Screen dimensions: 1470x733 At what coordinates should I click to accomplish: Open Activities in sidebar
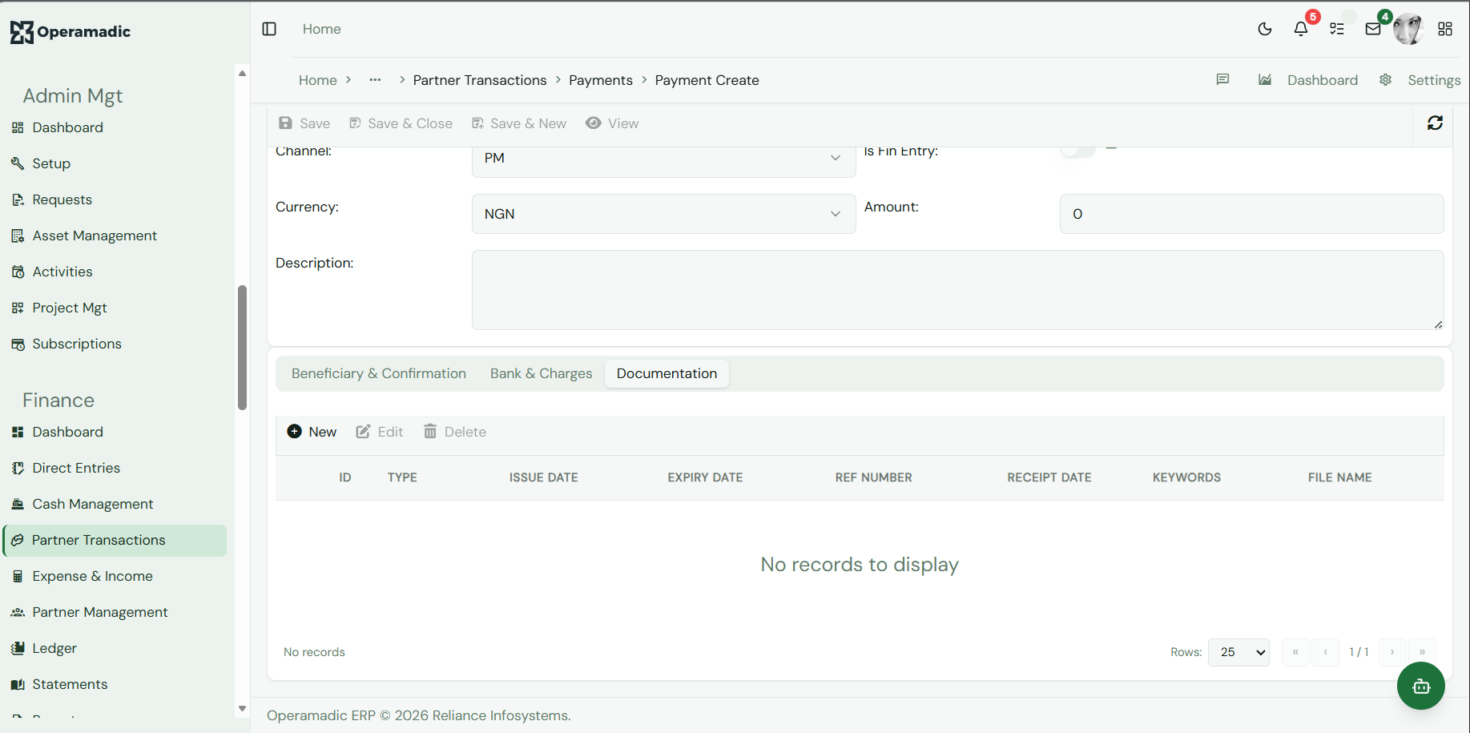tap(62, 272)
